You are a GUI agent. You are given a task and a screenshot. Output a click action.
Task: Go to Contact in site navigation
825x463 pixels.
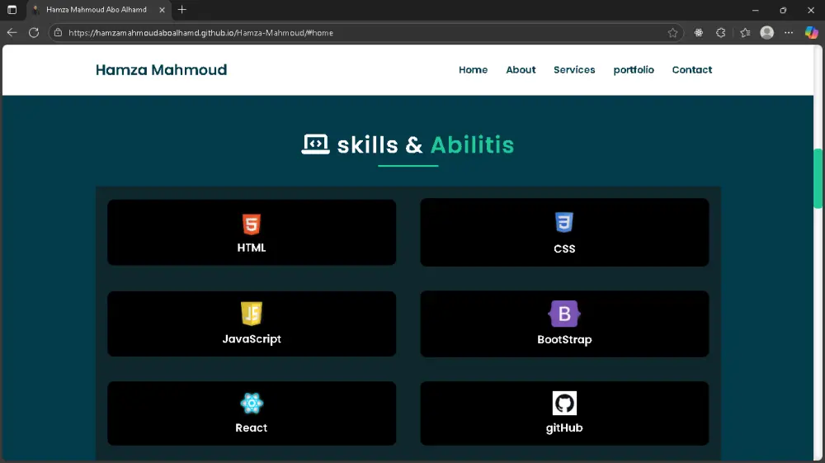point(692,69)
